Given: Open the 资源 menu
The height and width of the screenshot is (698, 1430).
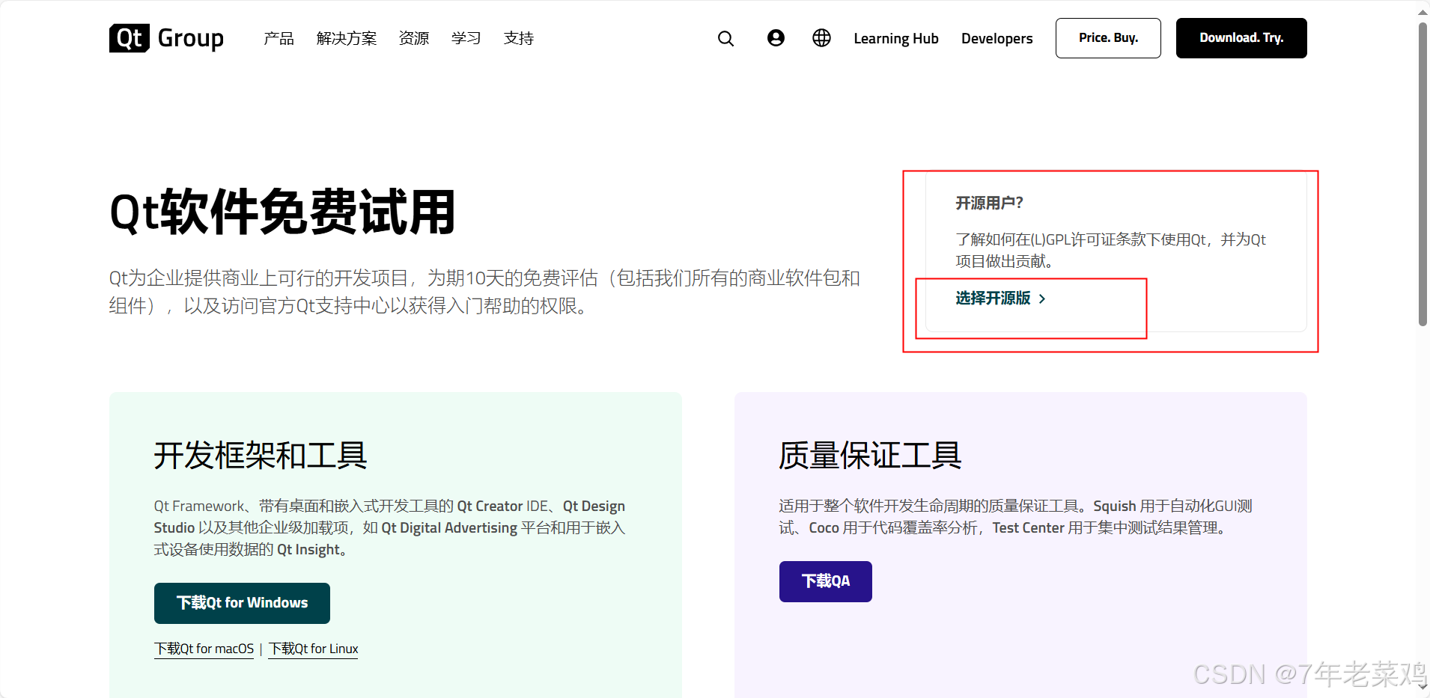Looking at the screenshot, I should 414,38.
